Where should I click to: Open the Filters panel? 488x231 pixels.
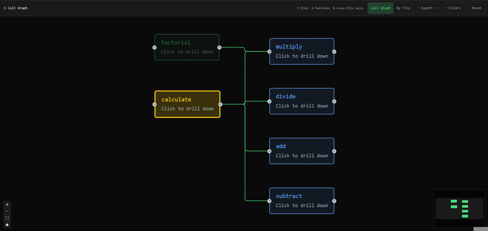pyautogui.click(x=454, y=8)
